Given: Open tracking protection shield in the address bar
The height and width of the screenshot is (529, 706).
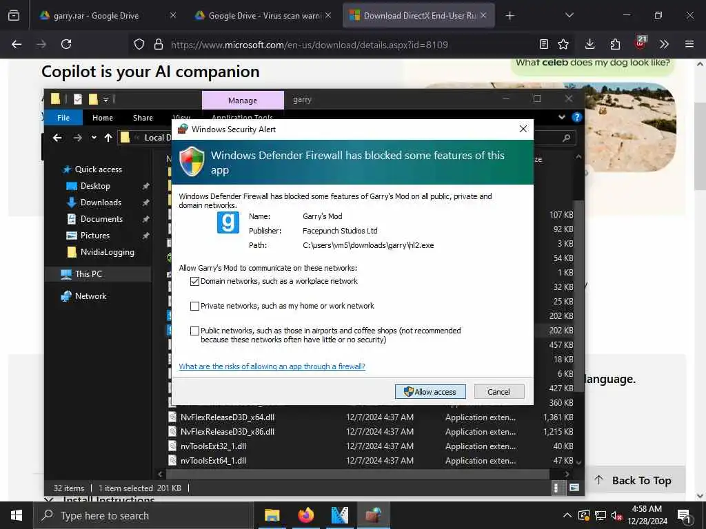Looking at the screenshot, I should [x=139, y=44].
